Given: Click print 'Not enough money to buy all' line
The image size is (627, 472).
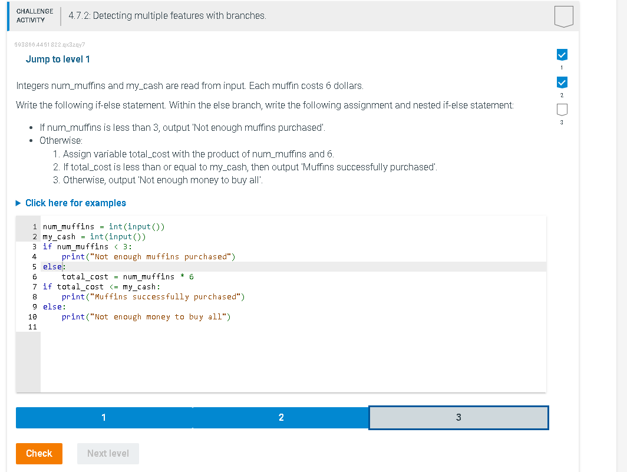Looking at the screenshot, I should (x=146, y=317).
